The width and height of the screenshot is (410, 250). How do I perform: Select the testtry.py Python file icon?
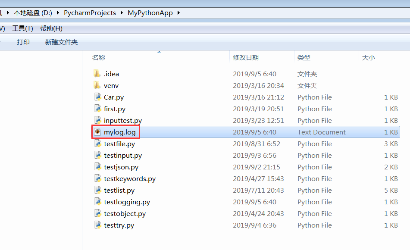pos(98,225)
